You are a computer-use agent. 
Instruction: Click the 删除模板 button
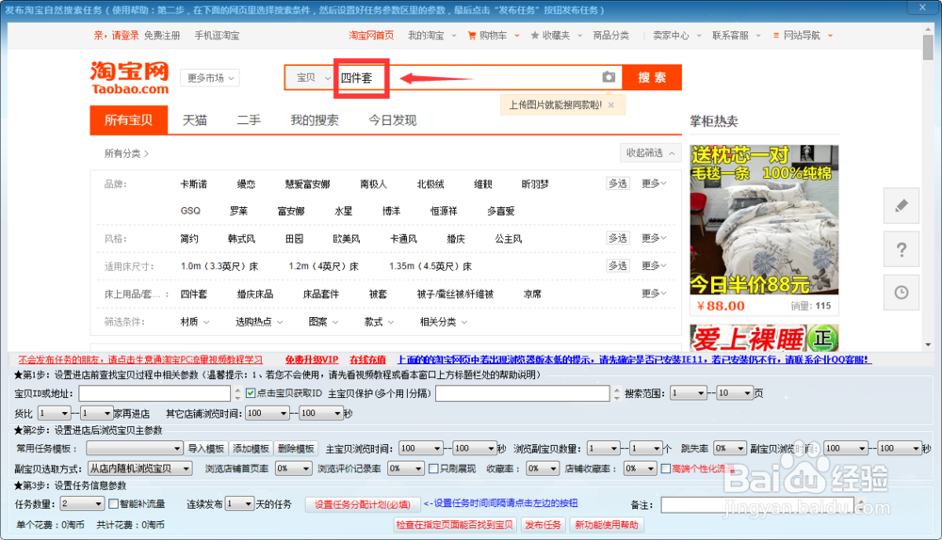pos(296,449)
